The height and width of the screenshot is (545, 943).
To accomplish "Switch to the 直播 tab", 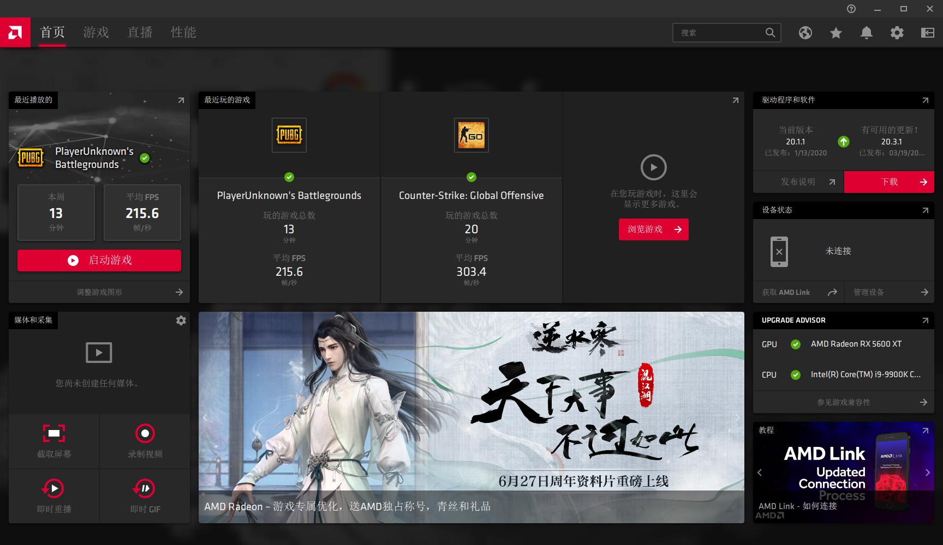I will (140, 33).
